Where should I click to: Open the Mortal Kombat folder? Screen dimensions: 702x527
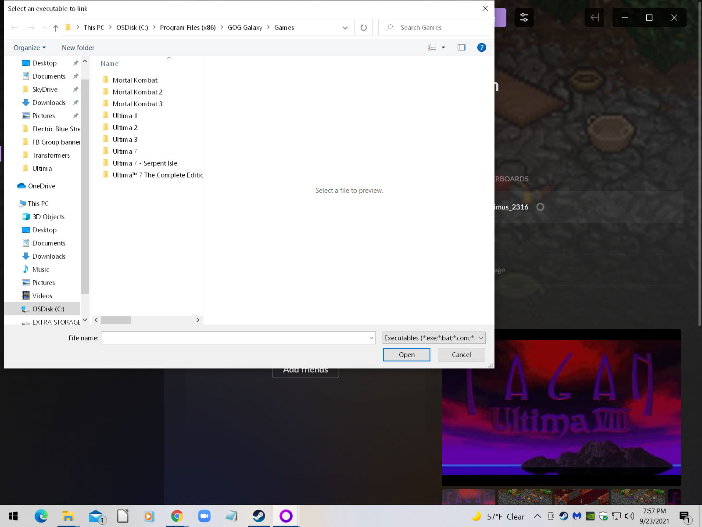click(x=135, y=80)
